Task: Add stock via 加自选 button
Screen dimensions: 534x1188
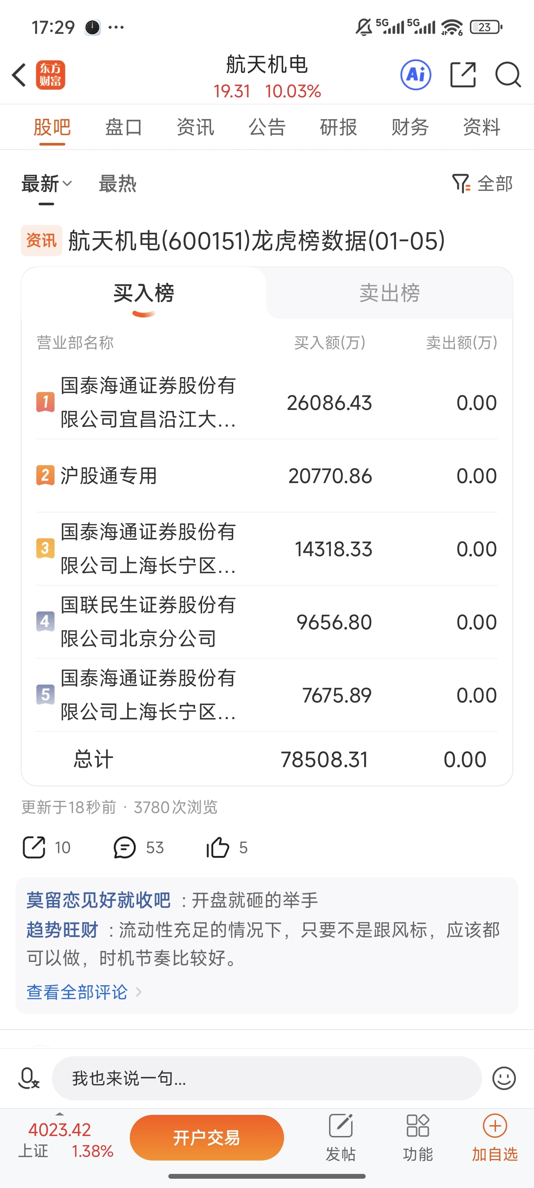Action: (x=495, y=1137)
